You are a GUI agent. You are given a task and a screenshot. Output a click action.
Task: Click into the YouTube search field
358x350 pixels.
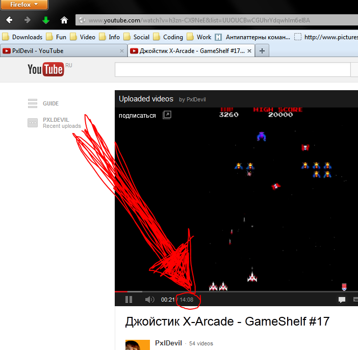click(233, 70)
